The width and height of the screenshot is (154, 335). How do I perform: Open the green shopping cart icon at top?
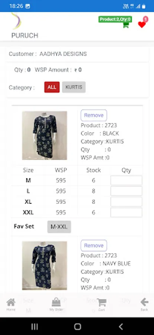click(x=126, y=25)
